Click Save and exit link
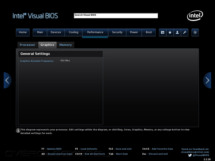 [x=124, y=149]
